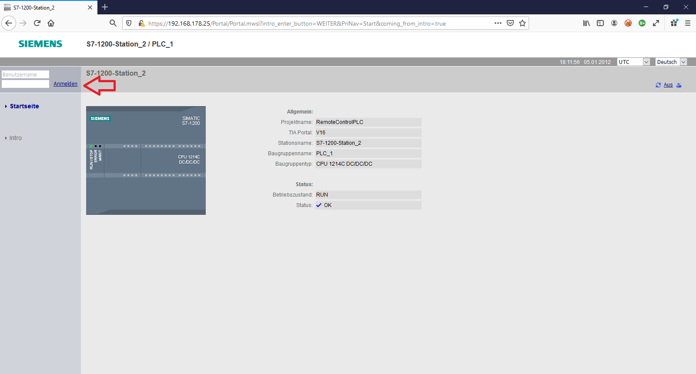Screen dimensions: 696x374
Task: Open the Firefox account menu
Action: 614,23
